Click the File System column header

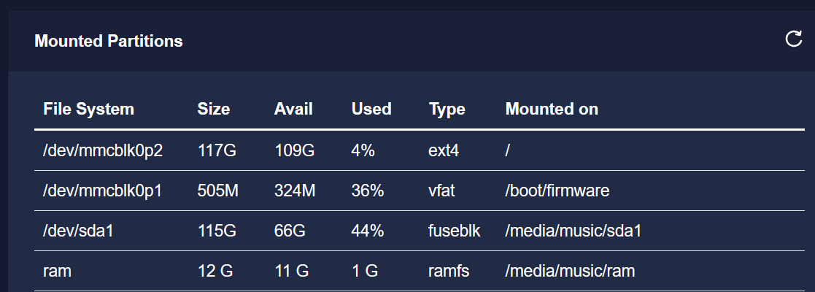tap(88, 109)
